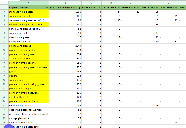Open filter for 1606697509 column
Screen dimensions: 186x128
coord(138,8)
